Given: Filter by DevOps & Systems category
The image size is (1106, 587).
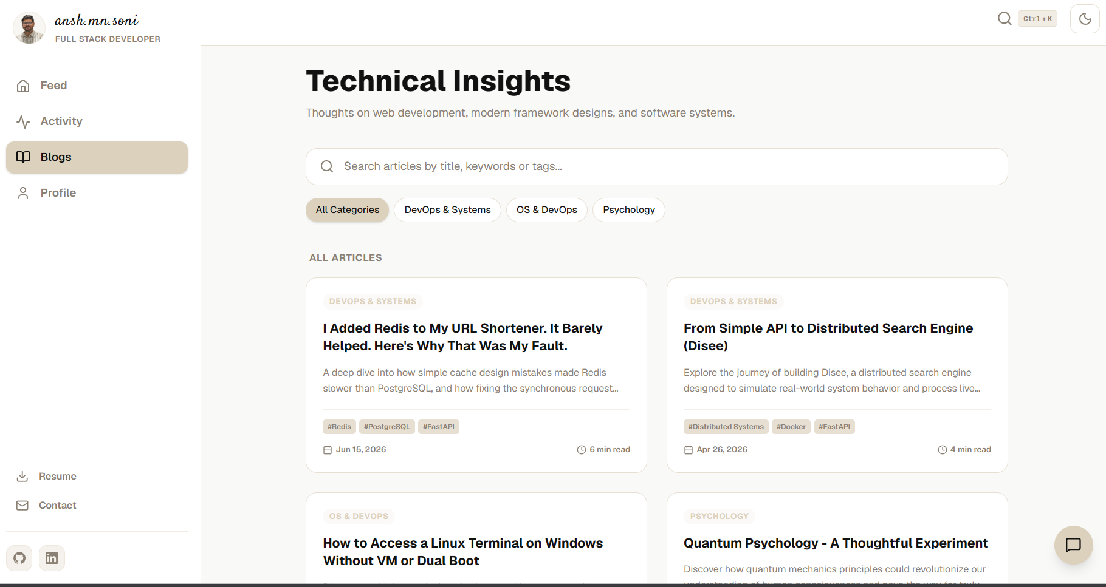Looking at the screenshot, I should pos(448,210).
